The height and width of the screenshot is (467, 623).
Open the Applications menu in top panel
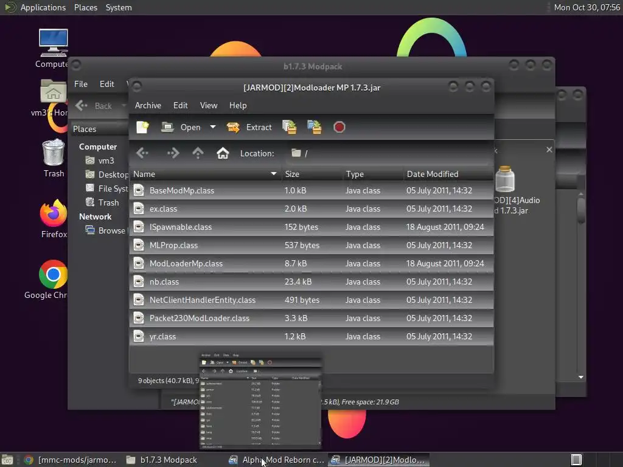tap(43, 7)
